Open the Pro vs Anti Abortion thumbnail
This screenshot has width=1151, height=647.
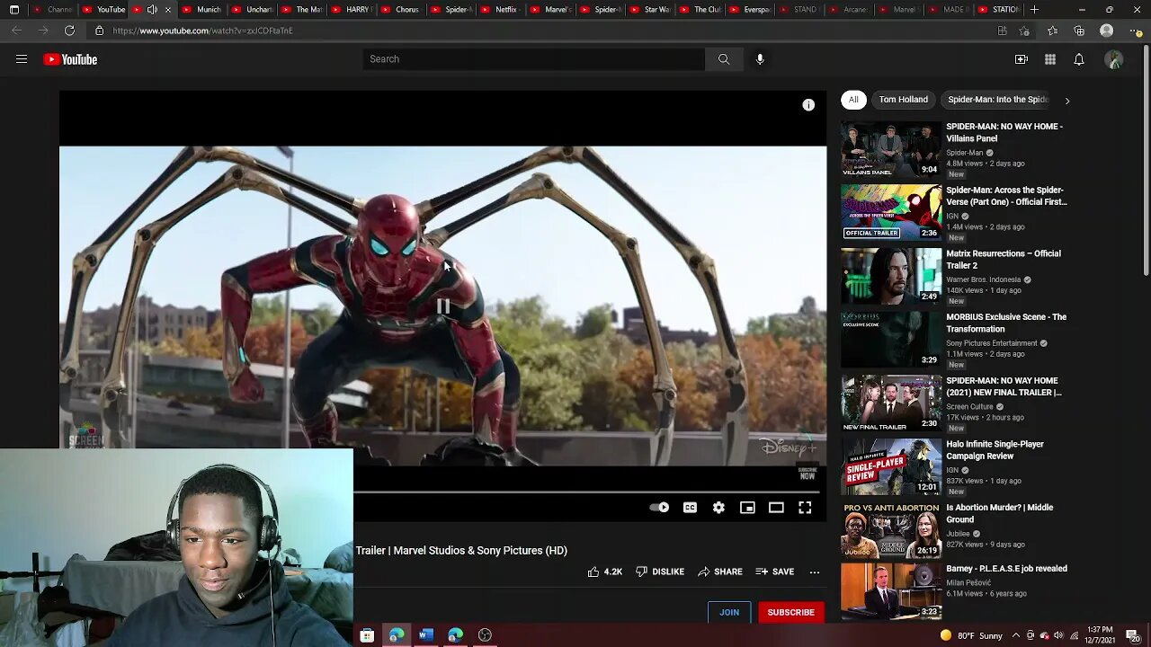tap(891, 530)
